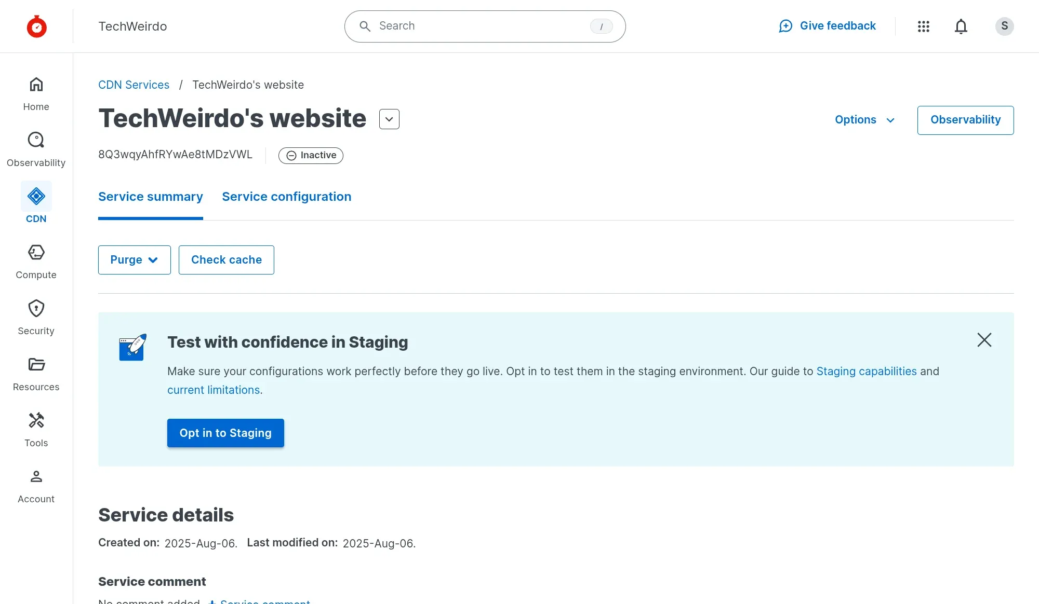1039x604 pixels.
Task: Switch to Service configuration tab
Action: (286, 197)
